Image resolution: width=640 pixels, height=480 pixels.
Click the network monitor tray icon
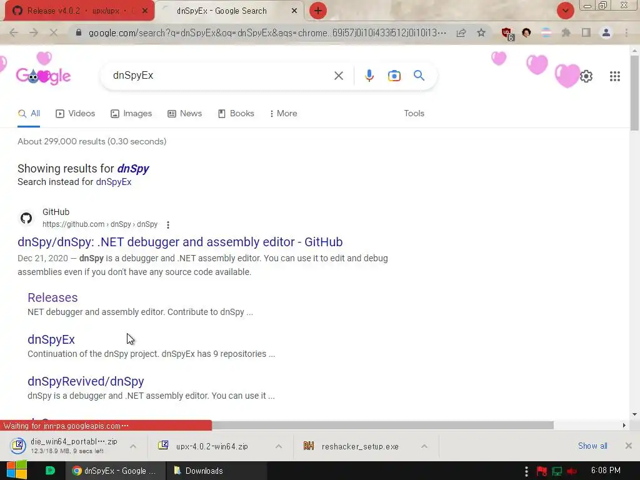tap(557, 471)
